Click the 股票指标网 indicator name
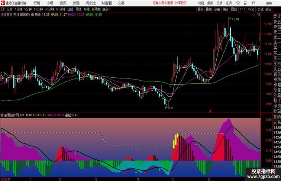This screenshot has height=181, width=281. click(x=12, y=115)
